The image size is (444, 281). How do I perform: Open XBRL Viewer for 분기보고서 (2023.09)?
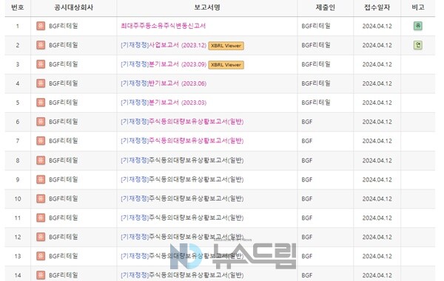(226, 65)
